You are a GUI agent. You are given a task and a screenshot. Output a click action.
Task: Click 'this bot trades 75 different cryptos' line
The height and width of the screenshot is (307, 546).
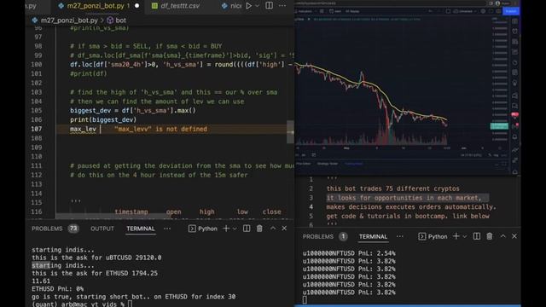click(392, 188)
